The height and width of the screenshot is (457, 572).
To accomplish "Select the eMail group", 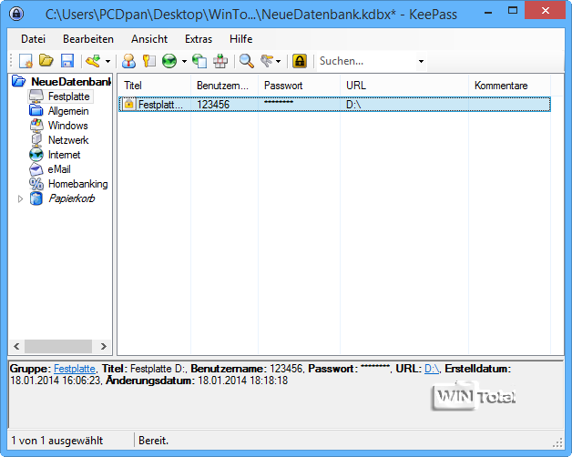I will [x=59, y=169].
